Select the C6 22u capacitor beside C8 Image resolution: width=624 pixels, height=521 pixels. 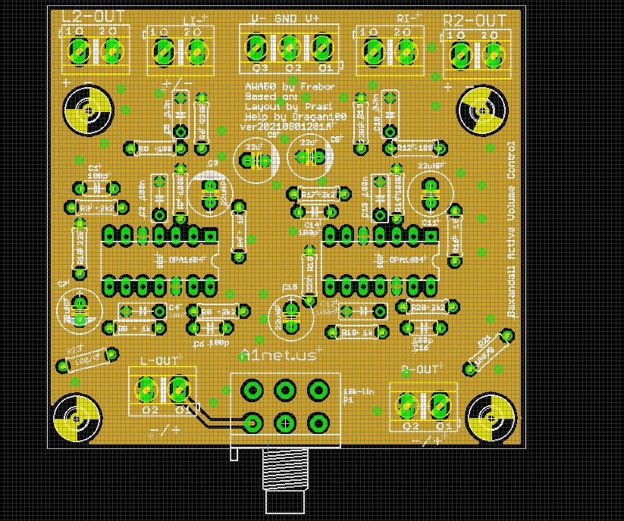point(310,157)
